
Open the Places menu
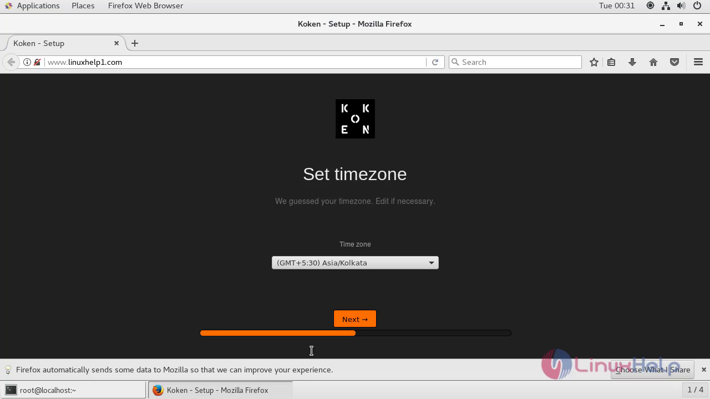point(83,6)
